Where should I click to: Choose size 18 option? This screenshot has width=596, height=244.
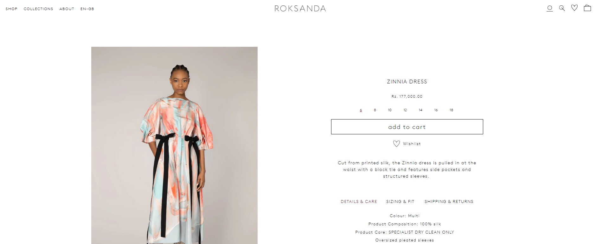(451, 110)
